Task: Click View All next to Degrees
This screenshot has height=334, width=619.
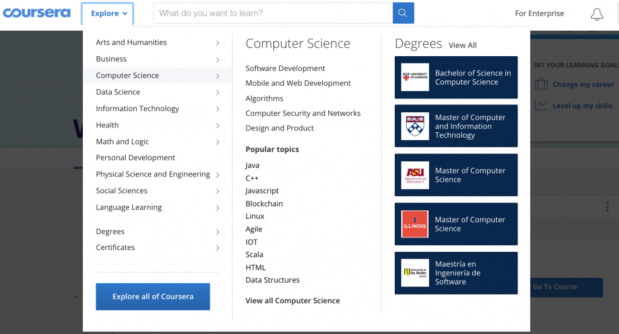Action: 462,45
